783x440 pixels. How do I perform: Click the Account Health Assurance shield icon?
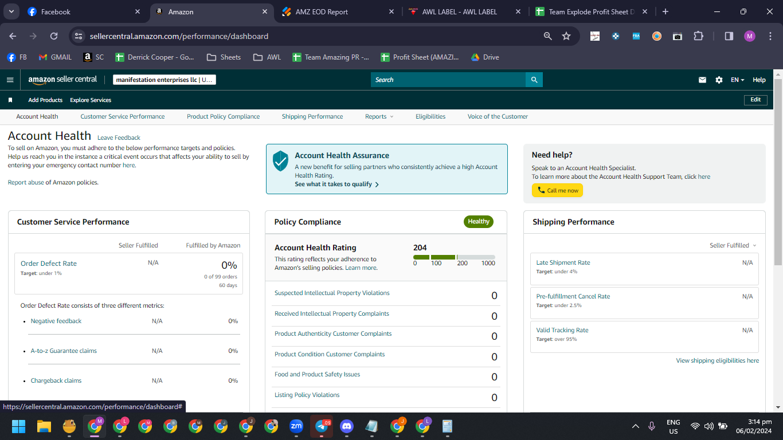click(x=280, y=161)
